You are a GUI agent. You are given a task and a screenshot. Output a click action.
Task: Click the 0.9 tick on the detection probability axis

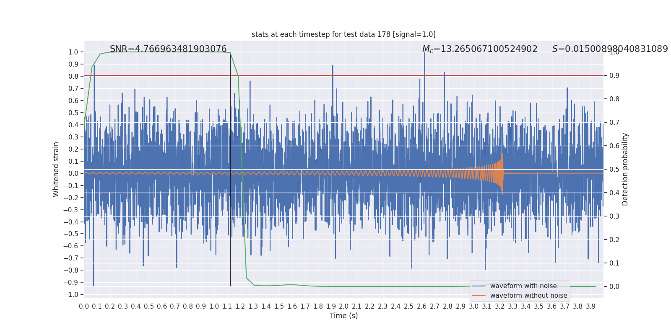[614, 76]
